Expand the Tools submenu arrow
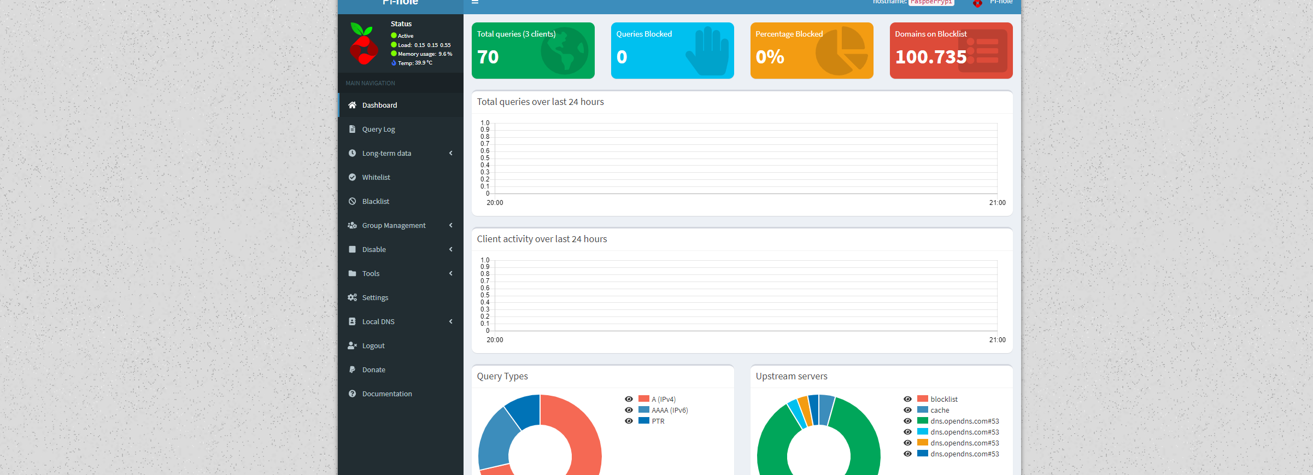Image resolution: width=1313 pixels, height=475 pixels. point(451,273)
